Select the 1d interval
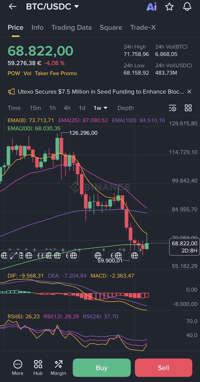Viewport: 200px width, 382px height. coord(82,108)
